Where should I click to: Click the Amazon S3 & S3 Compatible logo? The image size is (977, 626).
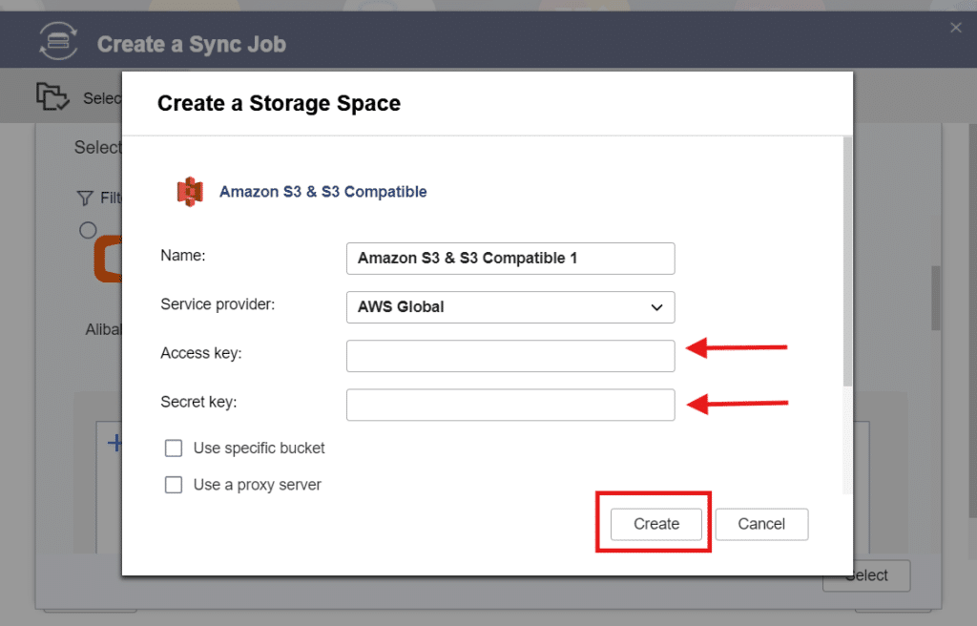(190, 190)
